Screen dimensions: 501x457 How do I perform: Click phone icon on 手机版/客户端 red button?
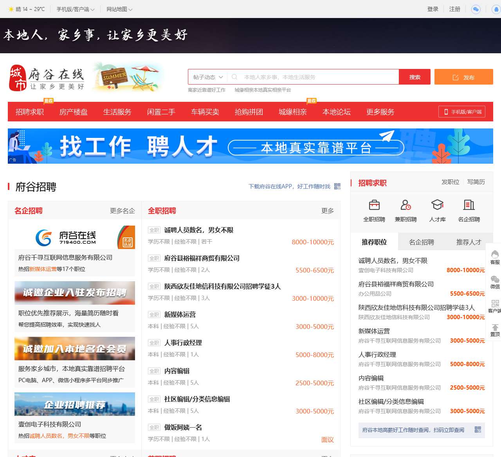pos(445,112)
